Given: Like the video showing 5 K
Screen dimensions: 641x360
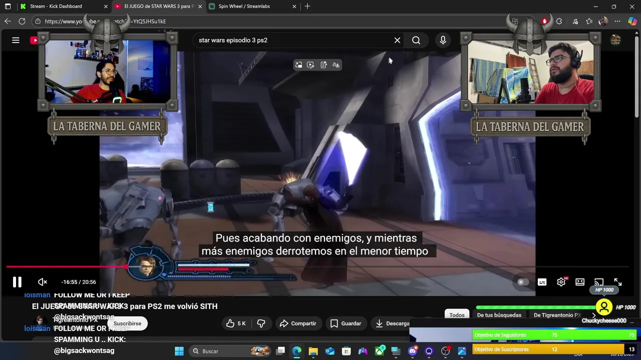Looking at the screenshot, I should pos(236,323).
